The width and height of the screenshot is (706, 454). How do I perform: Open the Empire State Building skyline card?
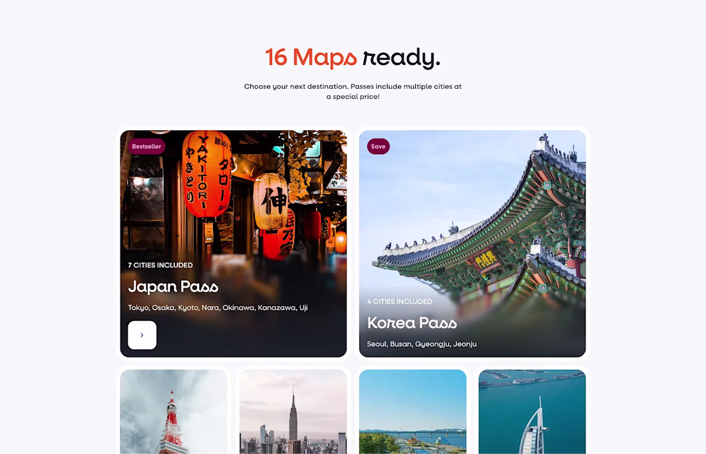click(293, 412)
